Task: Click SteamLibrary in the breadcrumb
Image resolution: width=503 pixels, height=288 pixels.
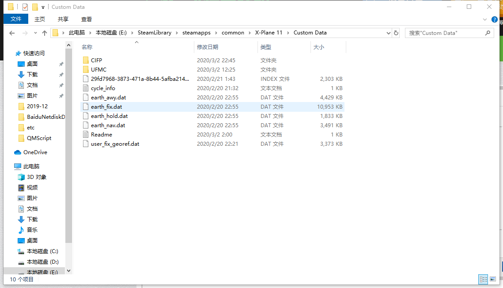Action: point(154,33)
